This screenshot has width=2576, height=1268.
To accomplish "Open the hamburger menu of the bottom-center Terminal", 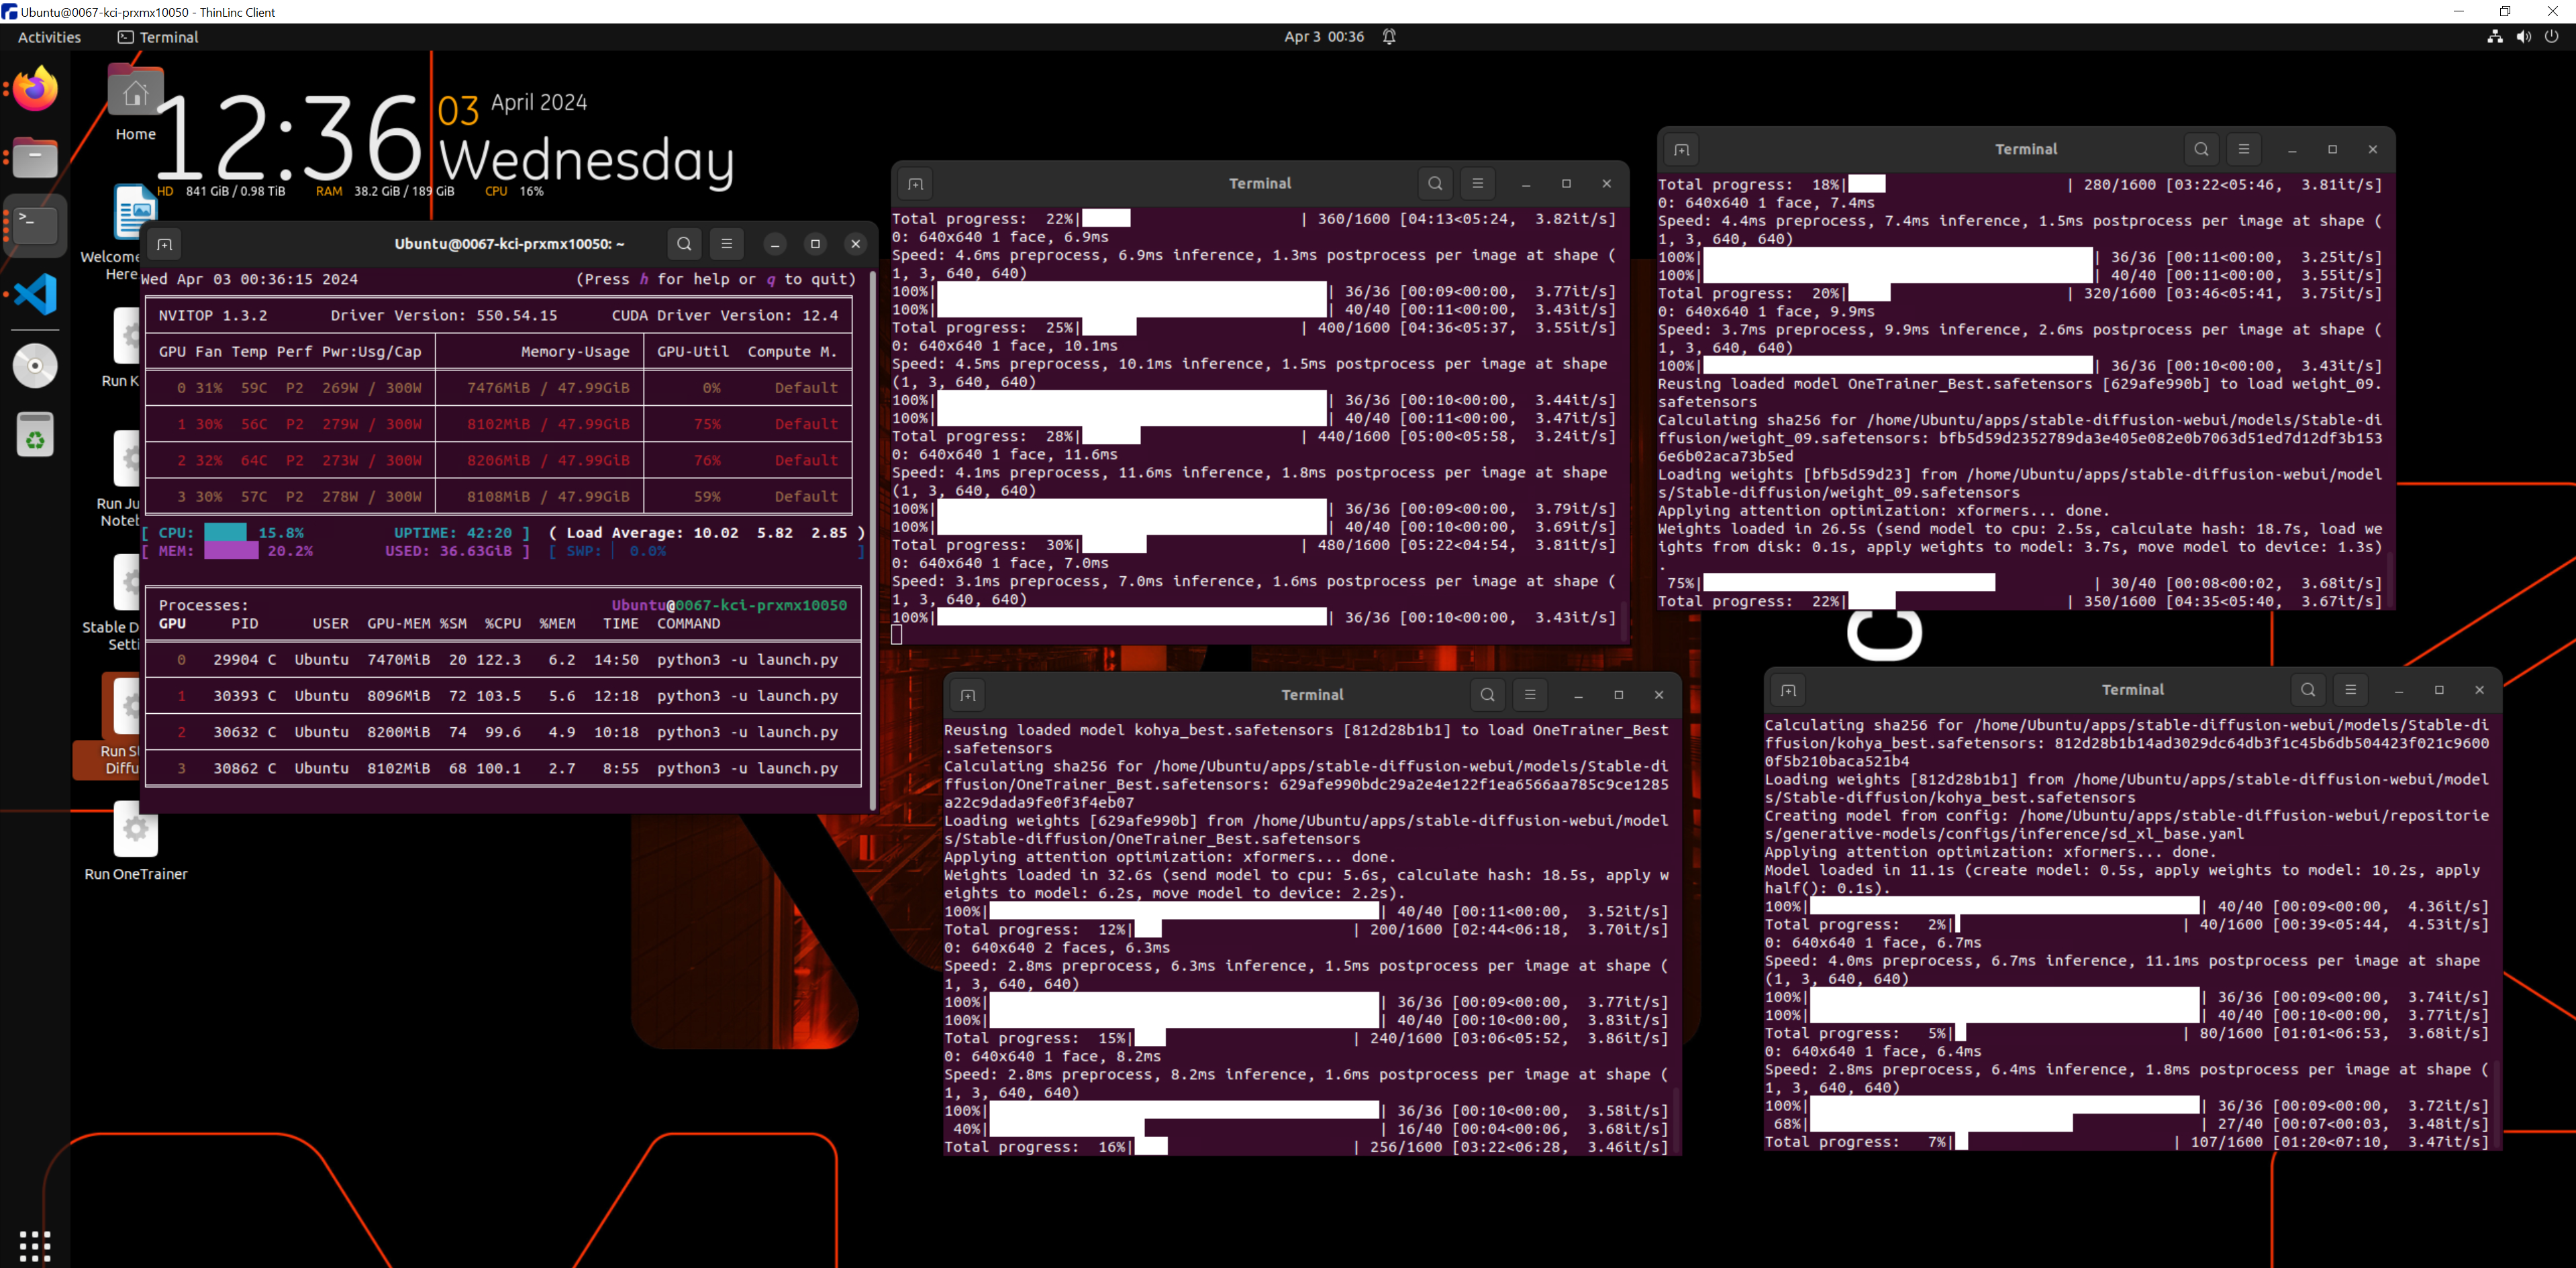I will pos(1530,694).
